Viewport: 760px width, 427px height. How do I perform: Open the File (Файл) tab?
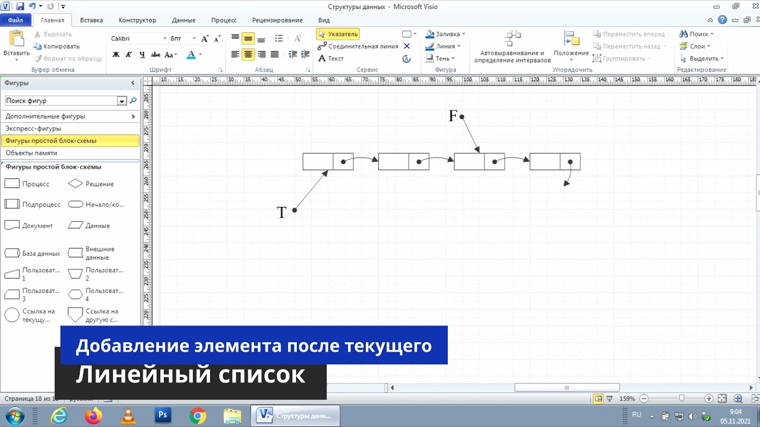(x=15, y=20)
